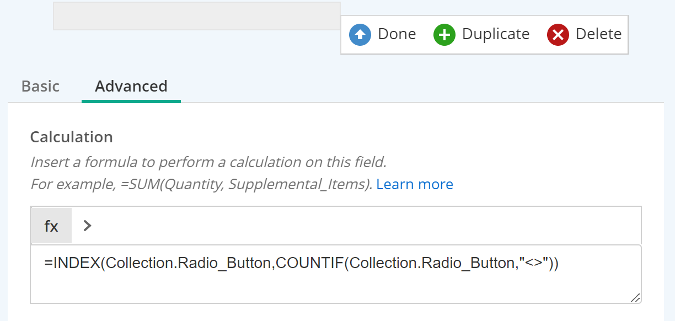The height and width of the screenshot is (321, 675).
Task: Click the Calculation section heading
Action: (x=71, y=137)
